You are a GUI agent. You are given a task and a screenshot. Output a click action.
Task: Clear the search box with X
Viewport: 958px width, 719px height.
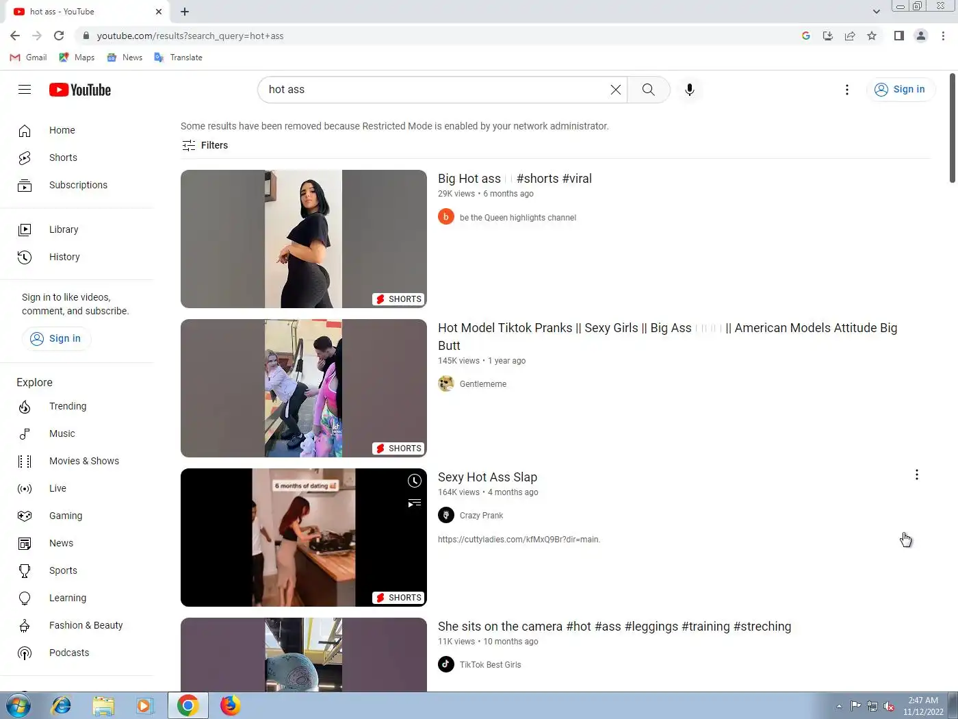tap(616, 90)
